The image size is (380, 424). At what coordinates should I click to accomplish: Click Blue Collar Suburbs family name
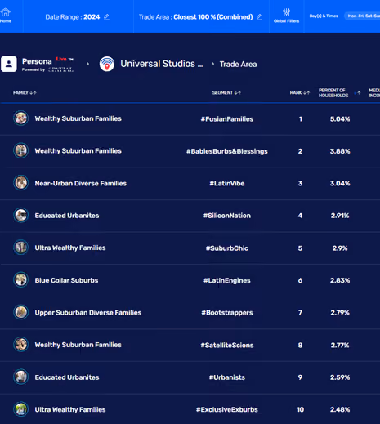pyautogui.click(x=66, y=280)
